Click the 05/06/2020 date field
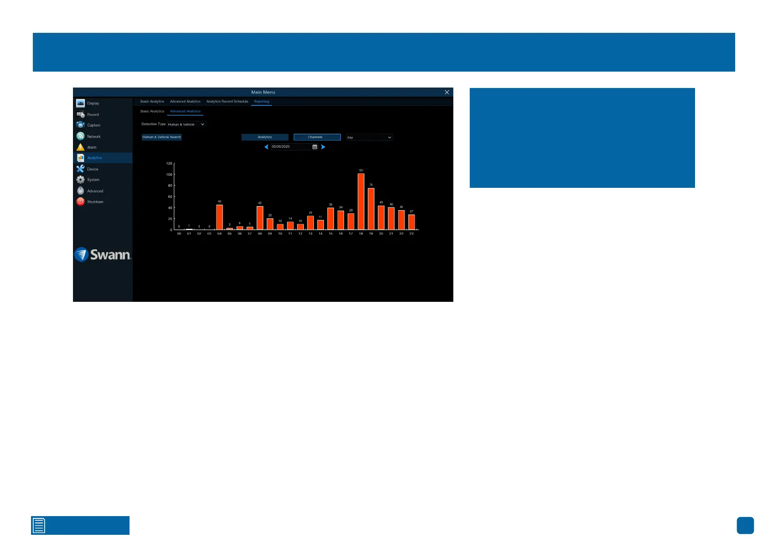 (290, 147)
